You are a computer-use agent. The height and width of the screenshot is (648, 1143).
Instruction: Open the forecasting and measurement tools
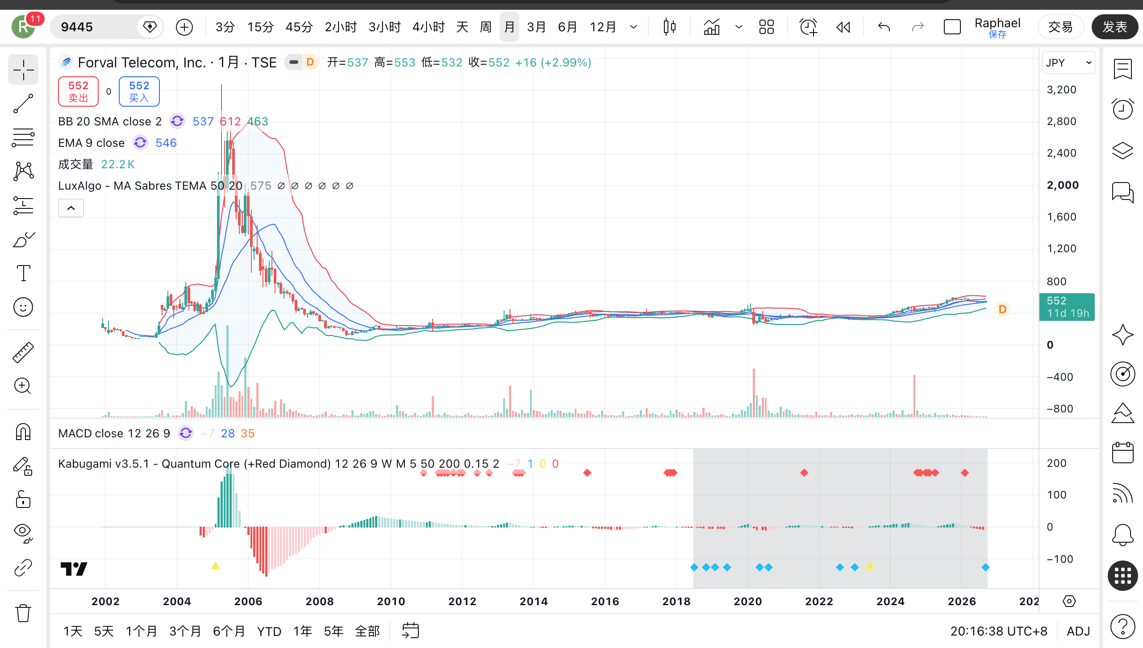(23, 205)
